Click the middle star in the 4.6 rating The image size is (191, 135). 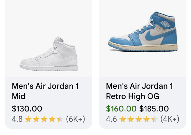coord(138,119)
